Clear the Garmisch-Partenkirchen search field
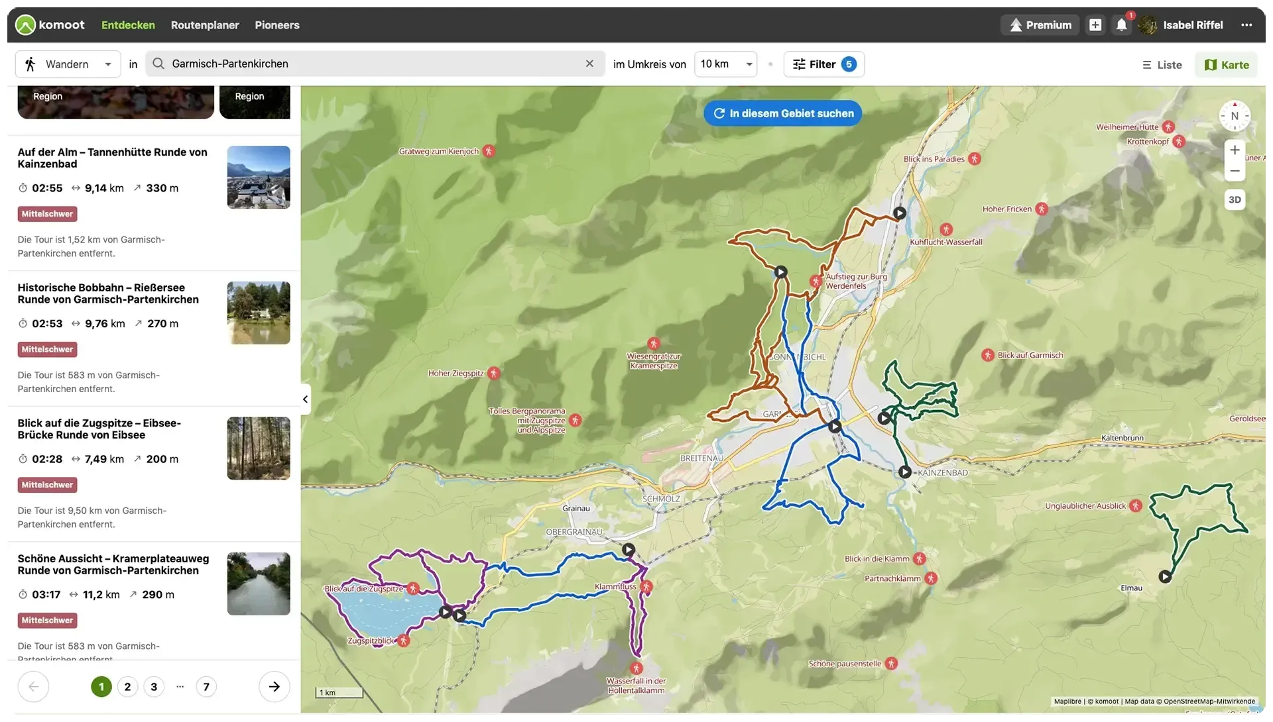 click(x=589, y=64)
